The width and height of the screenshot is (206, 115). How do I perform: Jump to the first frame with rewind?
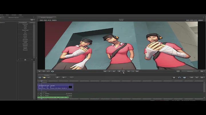pos(105,71)
